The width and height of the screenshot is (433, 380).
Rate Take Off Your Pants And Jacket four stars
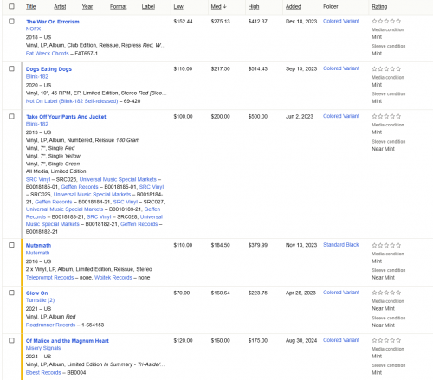tap(392, 116)
